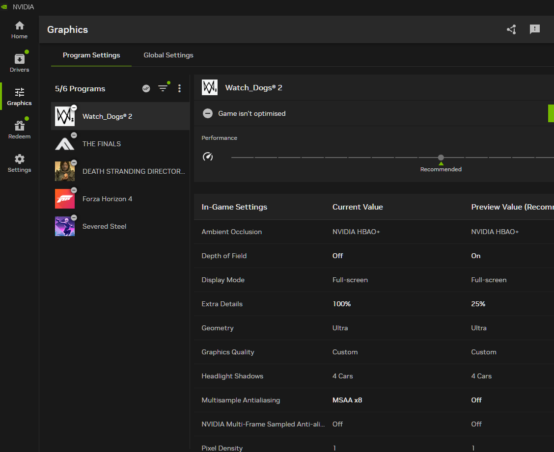Click the performance gauge icon
This screenshot has height=452, width=554.
pos(208,157)
